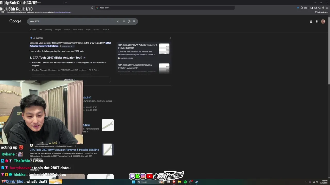This screenshot has width=330, height=185.
Task: Switch to Videos results tab
Action: tap(67, 30)
